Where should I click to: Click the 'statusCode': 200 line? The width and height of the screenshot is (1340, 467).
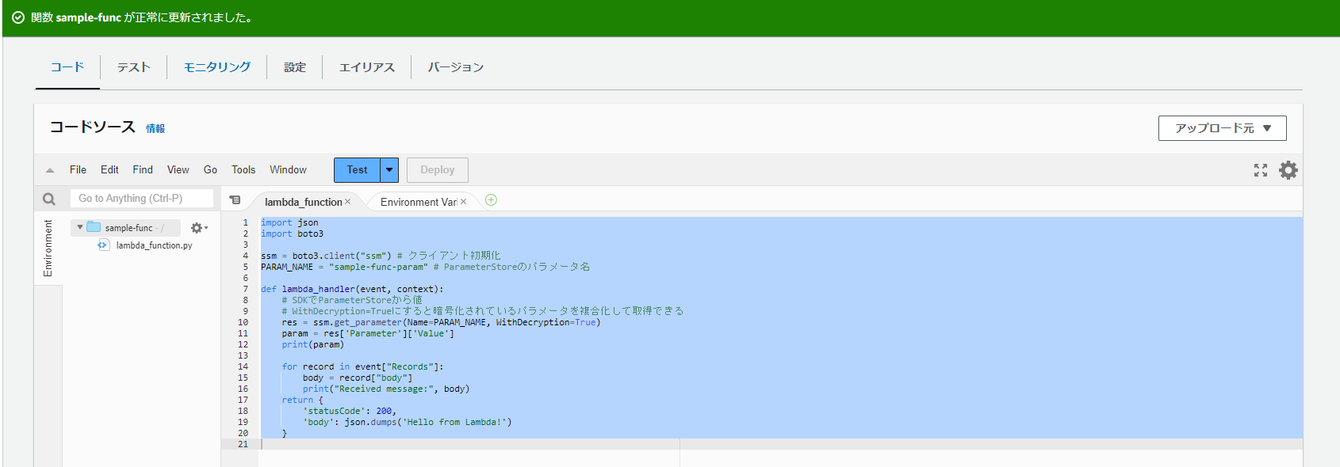[x=349, y=411]
